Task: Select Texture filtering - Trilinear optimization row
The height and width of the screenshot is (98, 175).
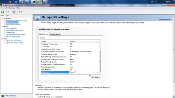Action: 70,65
